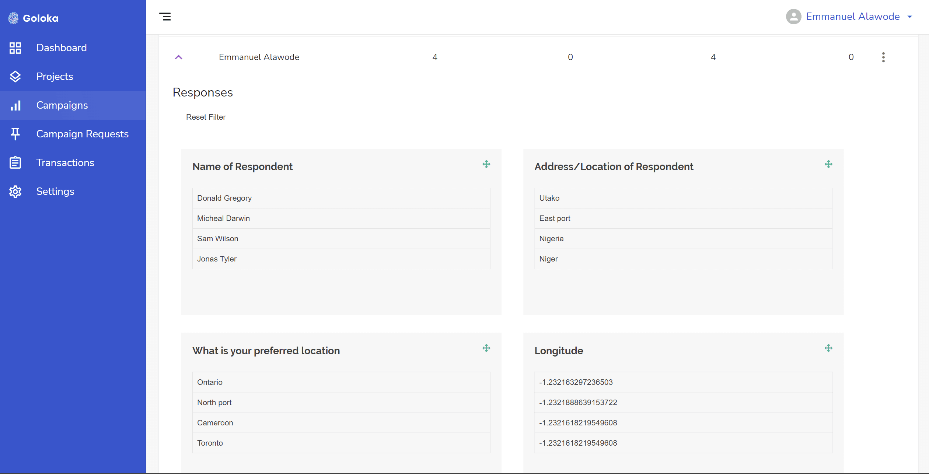Click the Settings gear icon

15,192
